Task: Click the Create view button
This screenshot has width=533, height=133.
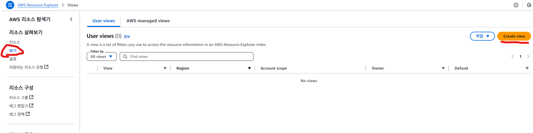Action: (x=514, y=36)
